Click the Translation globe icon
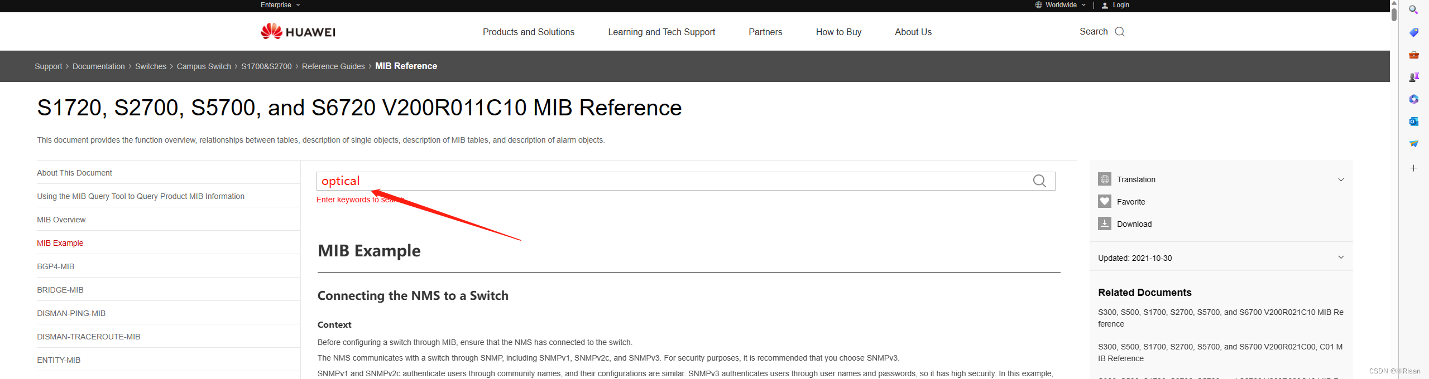The height and width of the screenshot is (379, 1429). pyautogui.click(x=1105, y=179)
